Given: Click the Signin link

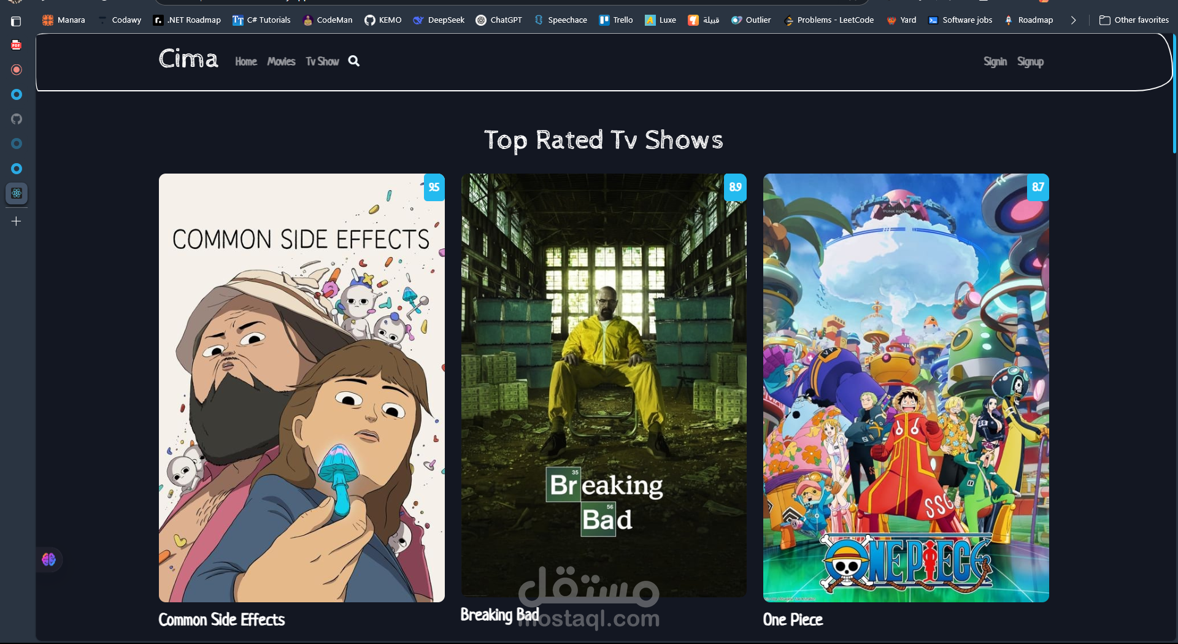Looking at the screenshot, I should point(995,61).
